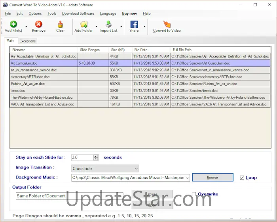Screen dimensions: 277x222
Task: Click the 11/13/2018 9:53:00 AM date cell
Action: click(x=152, y=63)
